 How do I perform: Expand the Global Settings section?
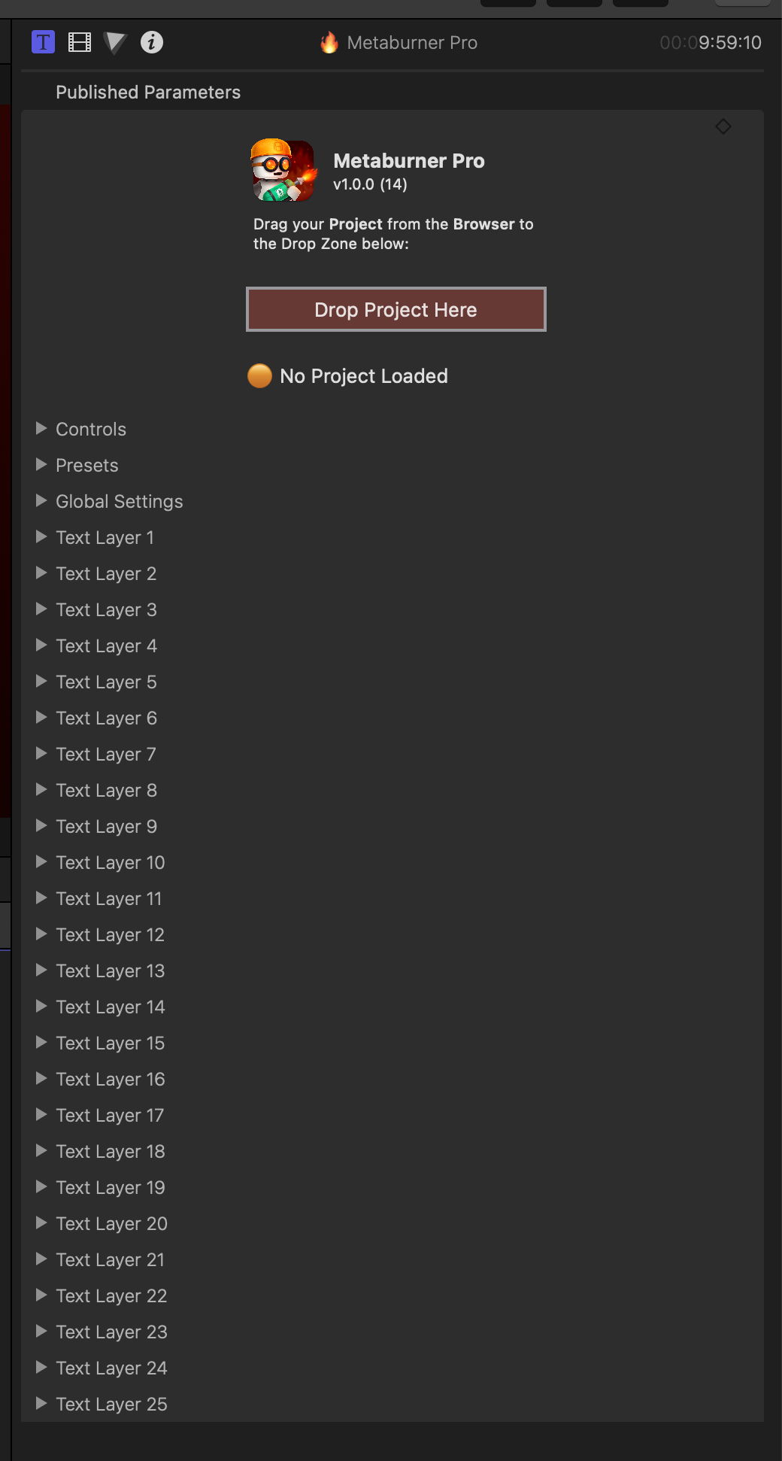tap(41, 501)
